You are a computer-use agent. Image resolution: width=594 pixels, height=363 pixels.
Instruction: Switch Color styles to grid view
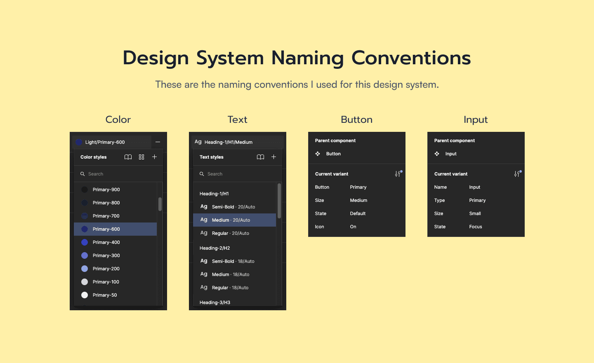141,157
